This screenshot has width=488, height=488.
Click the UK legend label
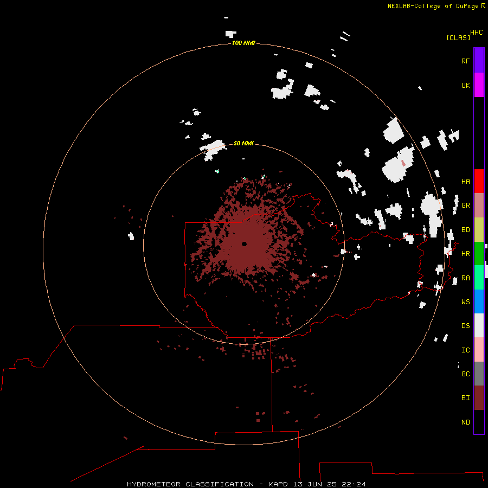(465, 85)
